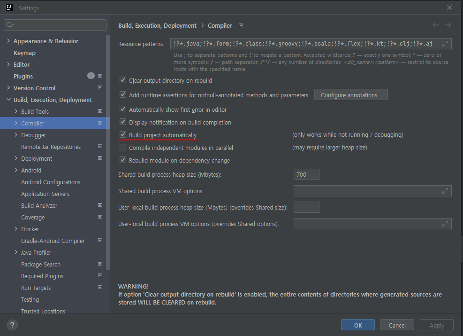
Task: Toggle Display notification on build completion
Action: pyautogui.click(x=123, y=122)
